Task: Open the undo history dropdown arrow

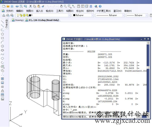Action: (51, 6)
